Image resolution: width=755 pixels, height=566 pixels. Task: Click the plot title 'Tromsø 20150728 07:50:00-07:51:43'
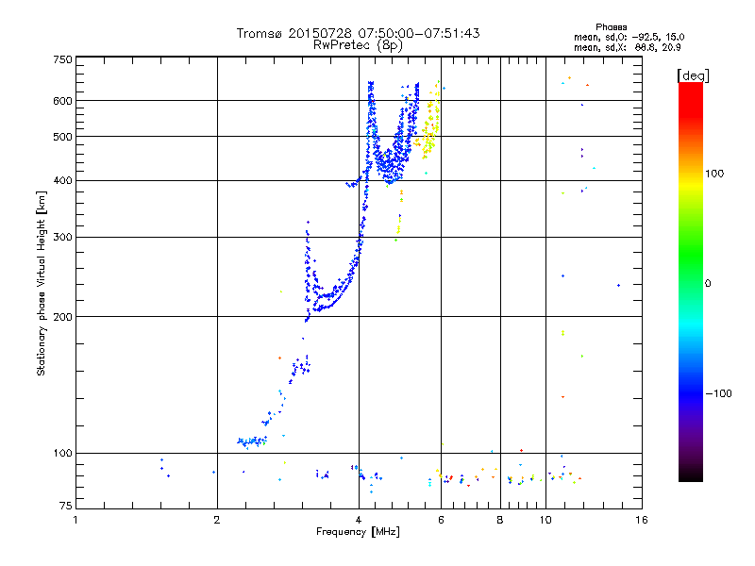358,33
